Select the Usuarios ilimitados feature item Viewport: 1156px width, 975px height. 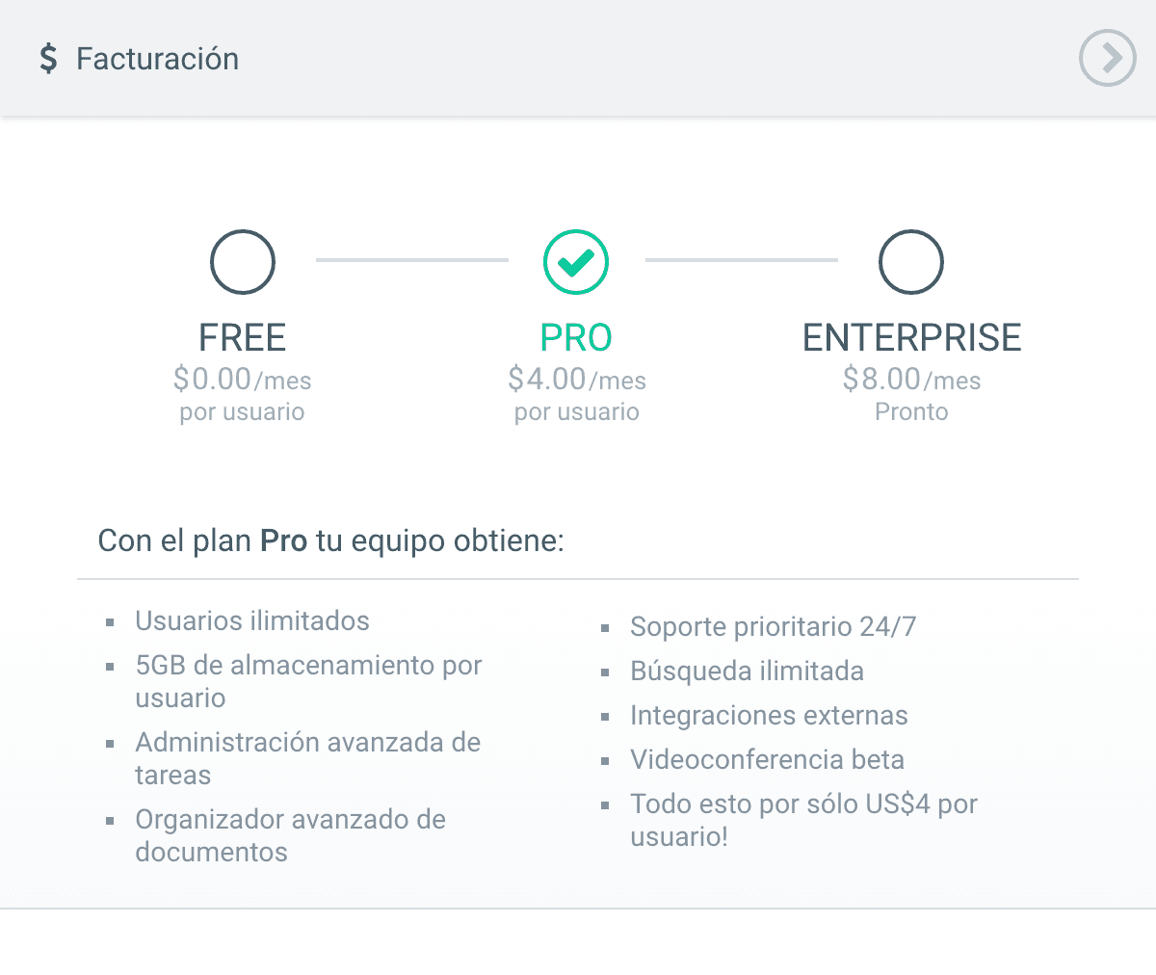(252, 620)
